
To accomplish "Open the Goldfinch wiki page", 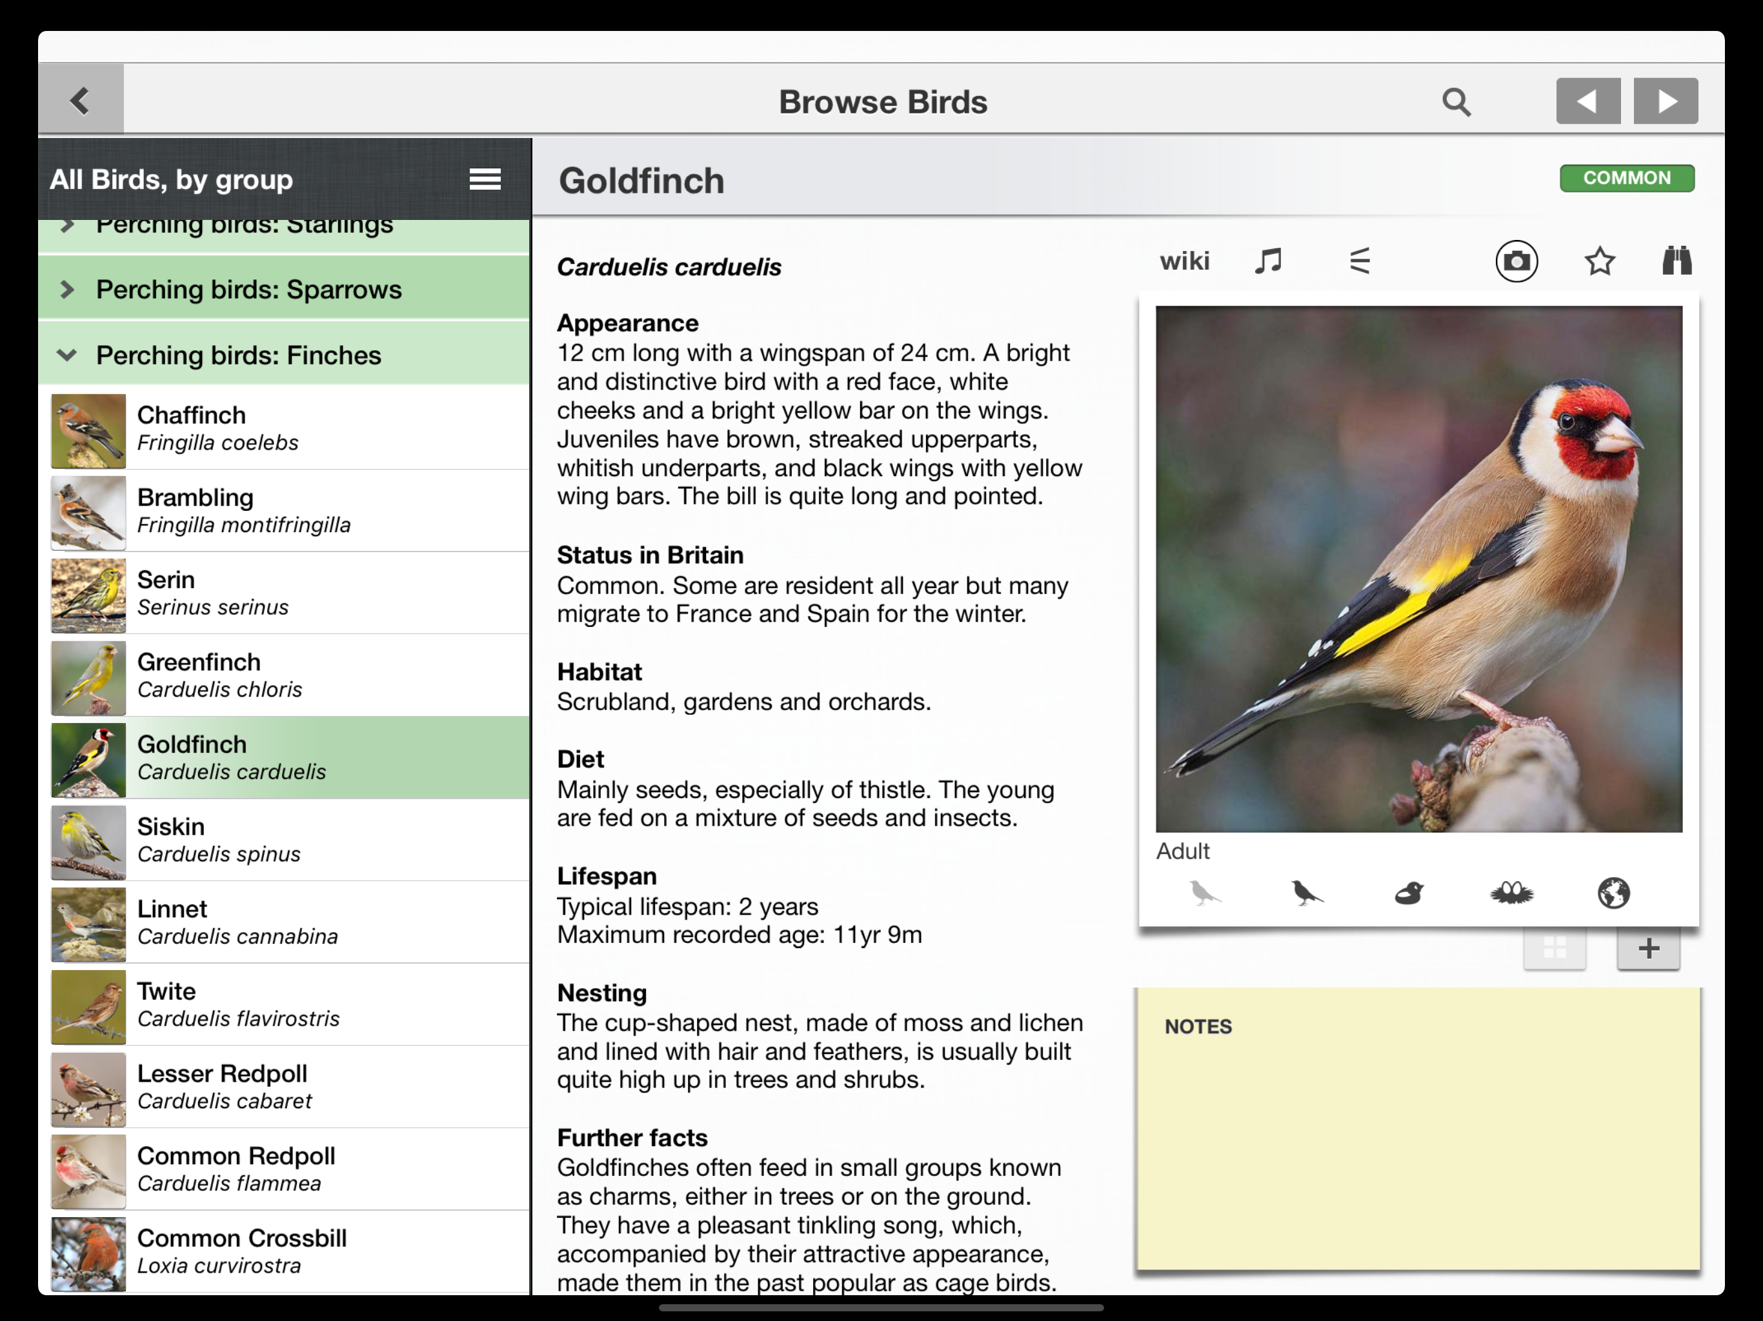I will point(1184,261).
